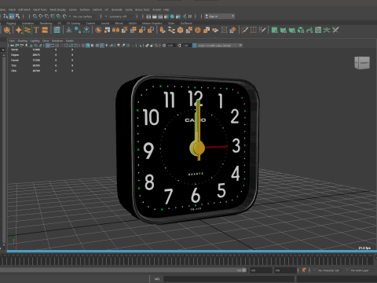Switch to the Bifrost shelf tab
The image size is (377, 283).
click(x=119, y=24)
